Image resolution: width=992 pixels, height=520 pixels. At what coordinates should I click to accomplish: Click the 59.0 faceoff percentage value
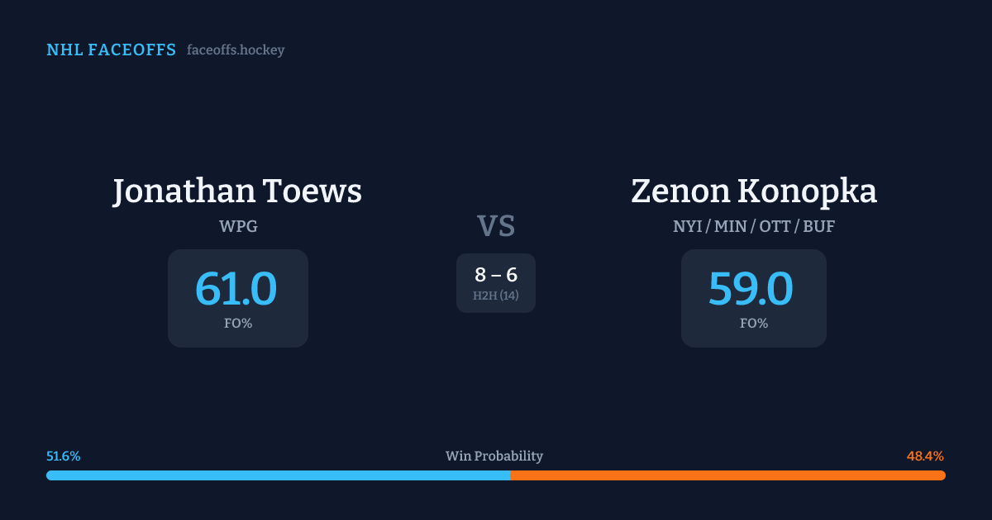tap(751, 289)
